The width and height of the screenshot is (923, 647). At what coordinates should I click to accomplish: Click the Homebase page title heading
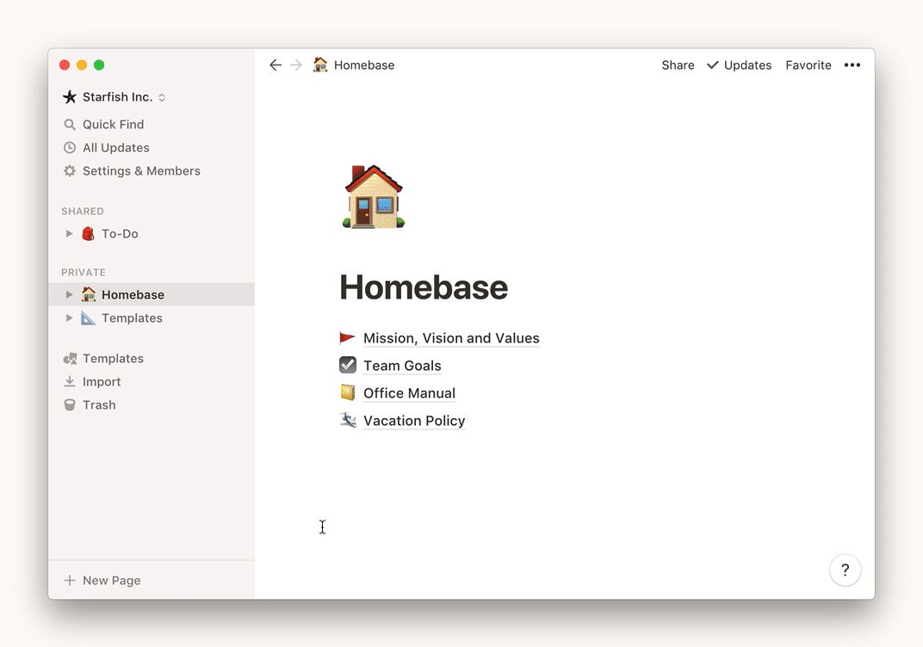pyautogui.click(x=424, y=287)
